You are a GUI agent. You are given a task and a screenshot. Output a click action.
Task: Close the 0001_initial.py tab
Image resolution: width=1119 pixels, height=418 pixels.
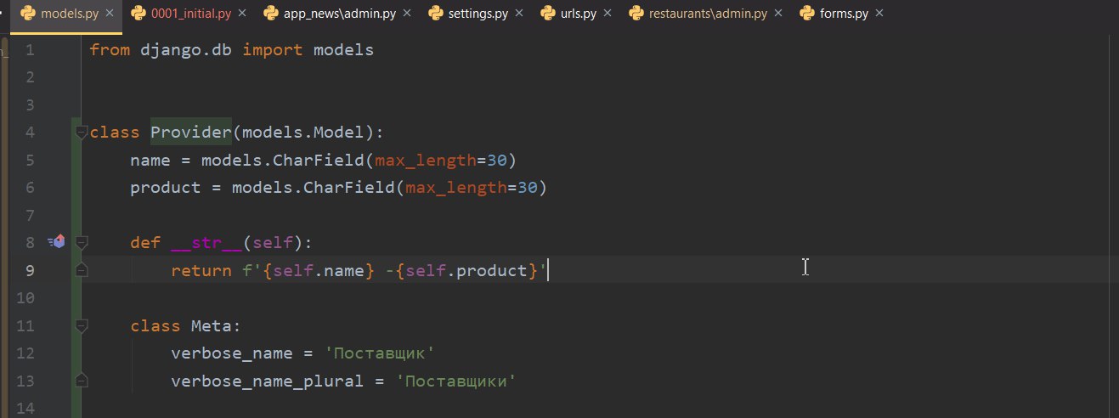click(241, 14)
